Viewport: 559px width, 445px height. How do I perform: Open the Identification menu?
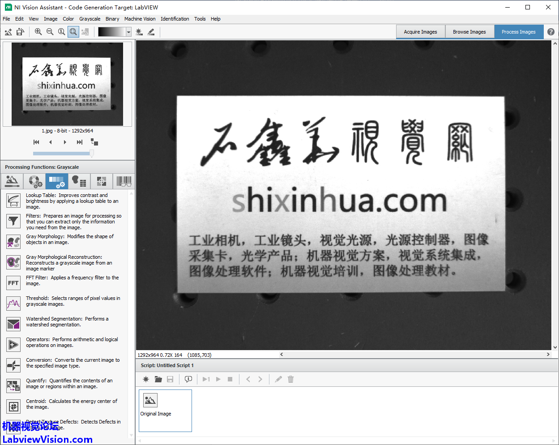[x=175, y=19]
